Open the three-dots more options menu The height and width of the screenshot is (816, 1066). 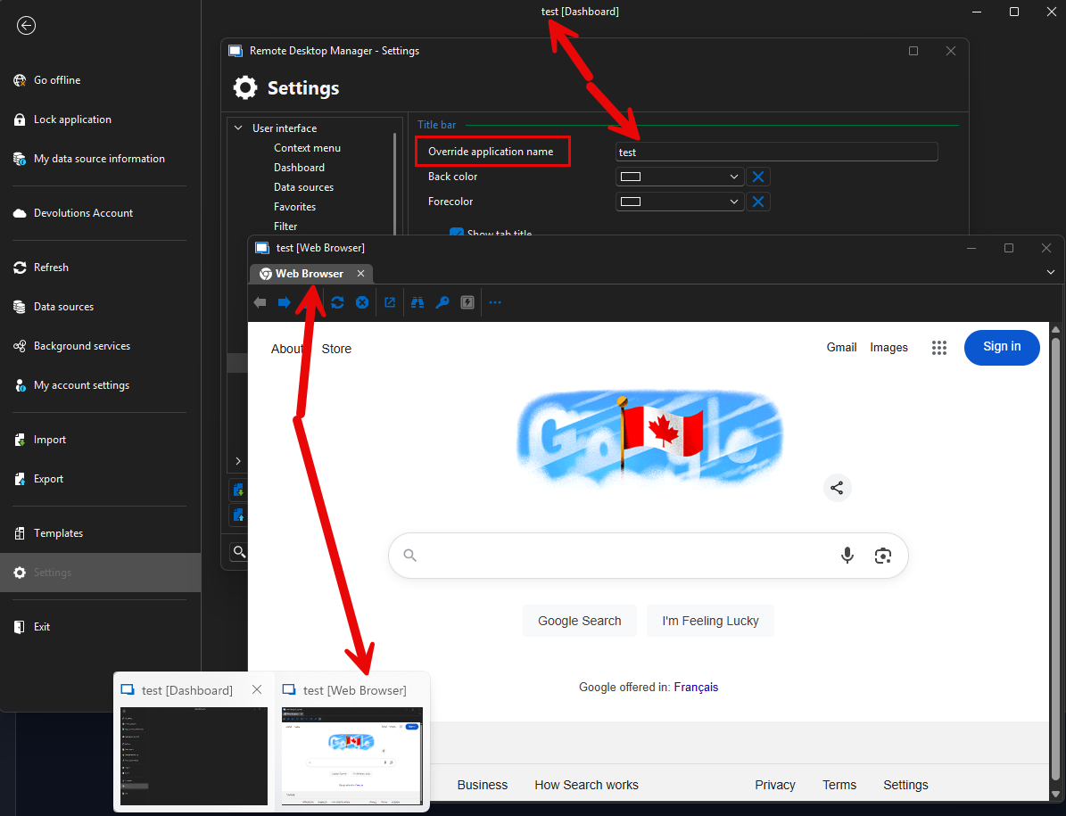pos(495,303)
